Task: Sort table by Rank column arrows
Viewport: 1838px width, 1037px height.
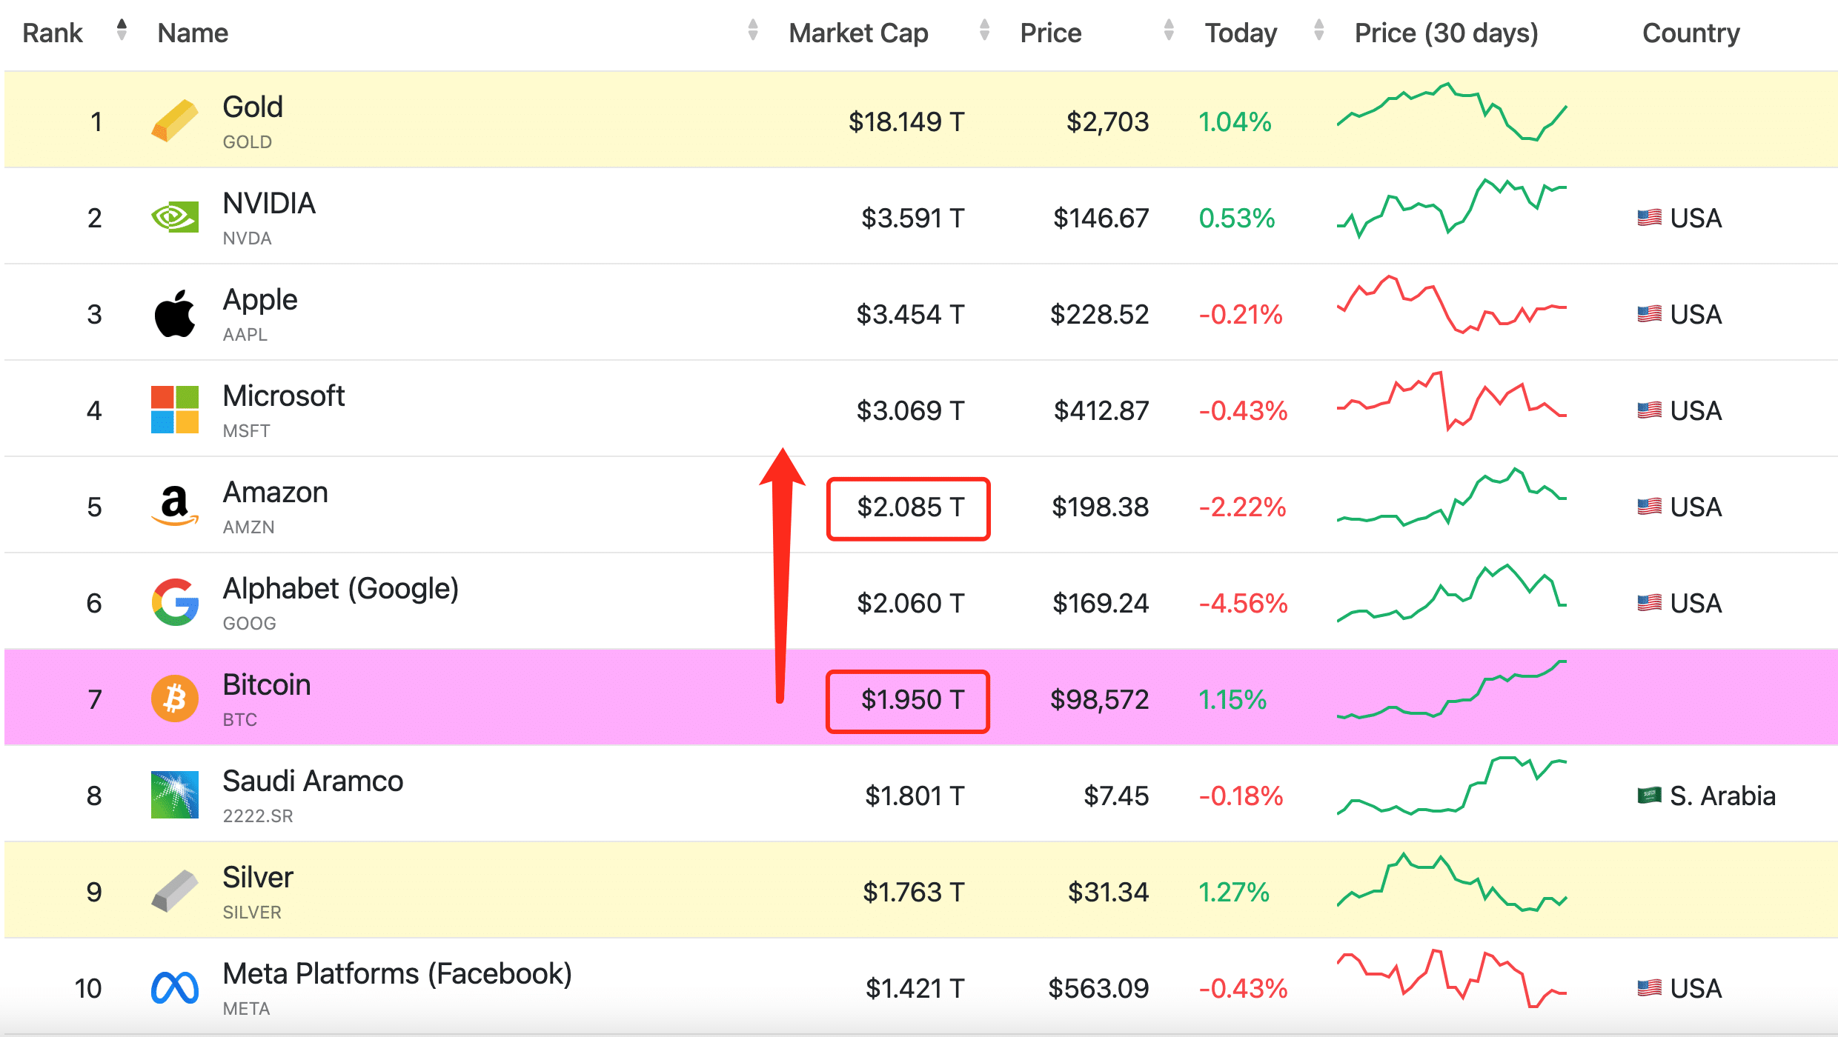Action: coord(122,30)
